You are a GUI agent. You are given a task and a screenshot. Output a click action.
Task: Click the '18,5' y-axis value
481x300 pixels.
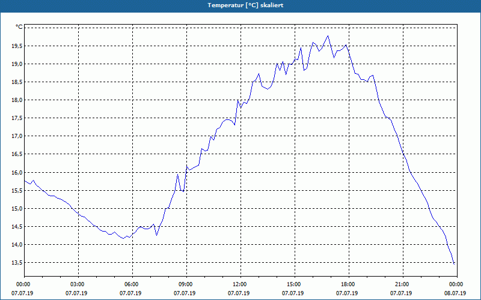point(17,82)
